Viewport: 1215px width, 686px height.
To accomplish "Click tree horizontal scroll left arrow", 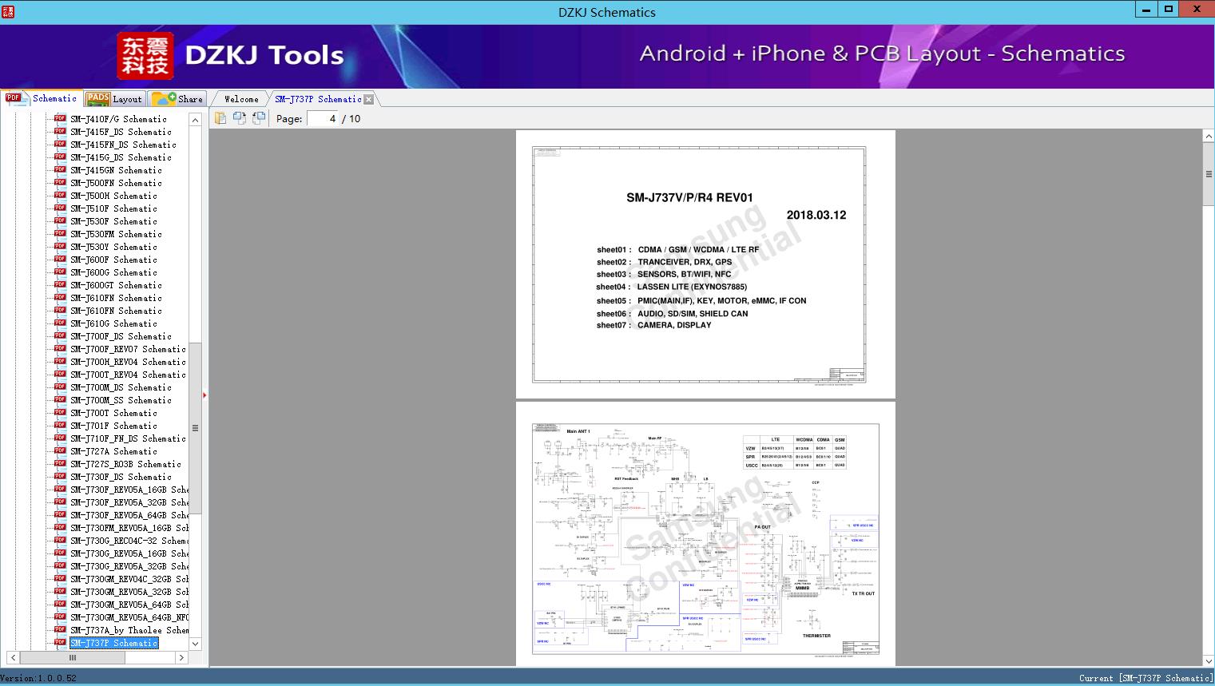I will (x=13, y=658).
